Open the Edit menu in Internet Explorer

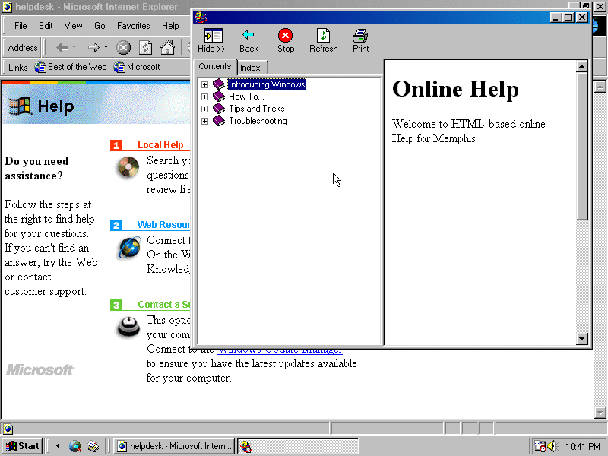[46, 26]
